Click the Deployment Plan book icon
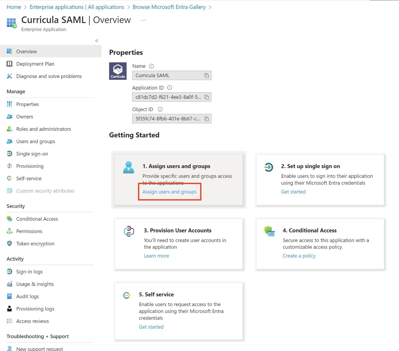The width and height of the screenshot is (399, 351). click(9, 64)
